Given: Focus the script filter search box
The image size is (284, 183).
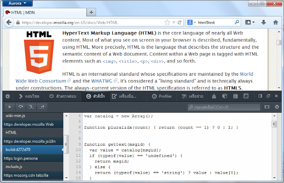Looking at the screenshot, I should pyautogui.click(x=224, y=107).
